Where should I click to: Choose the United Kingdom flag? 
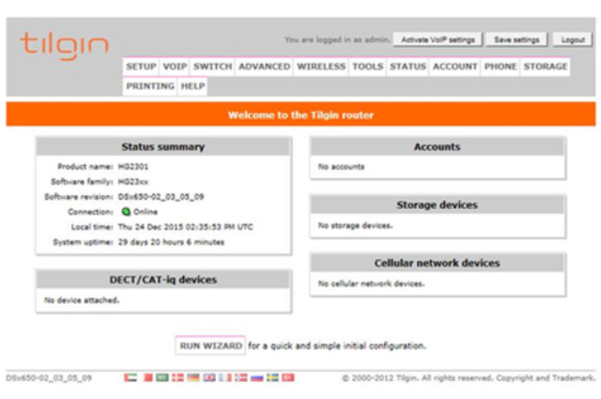coord(209,378)
